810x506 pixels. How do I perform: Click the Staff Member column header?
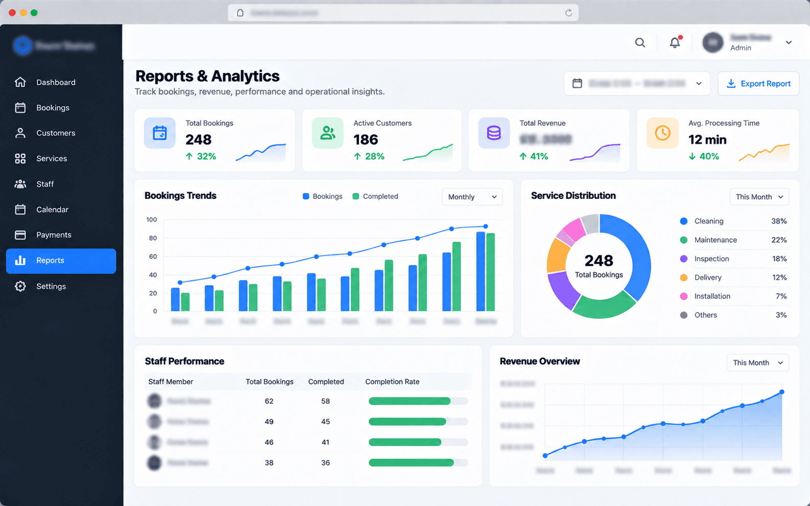171,382
